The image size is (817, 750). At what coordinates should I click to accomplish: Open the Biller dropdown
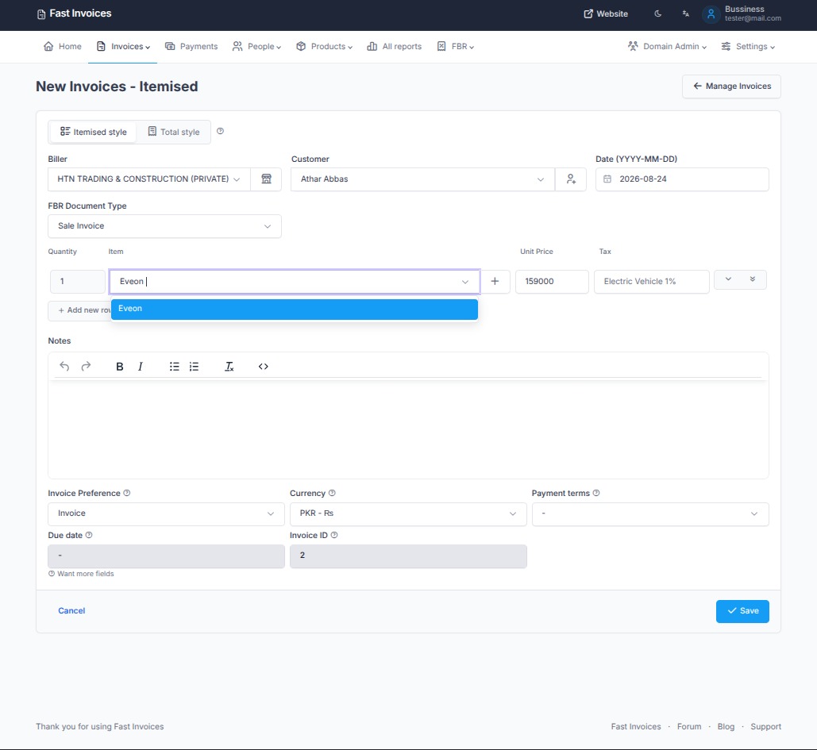[149, 179]
